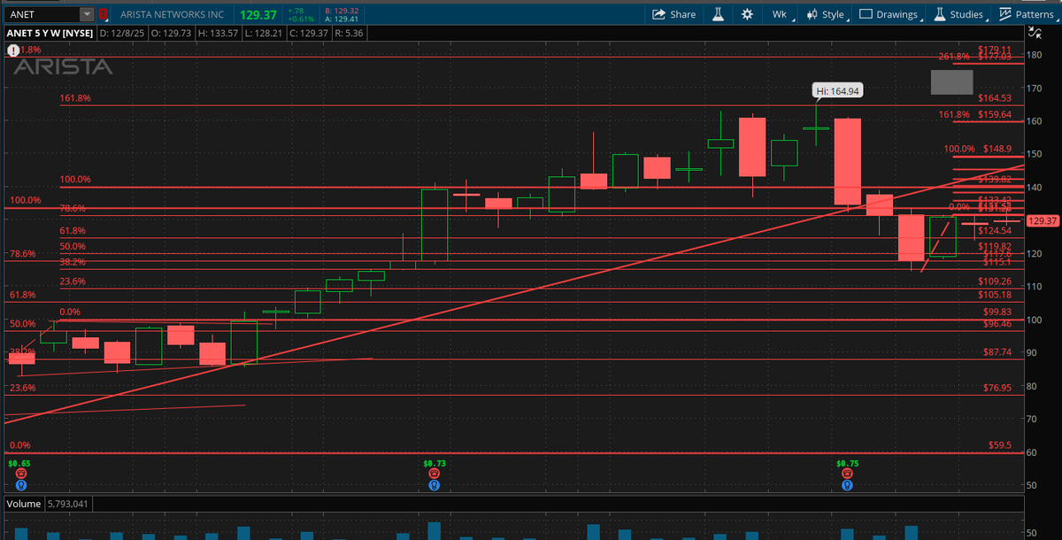Viewport: 1062px width, 540px height.
Task: Open the Wk timeframe dropdown
Action: click(x=782, y=14)
